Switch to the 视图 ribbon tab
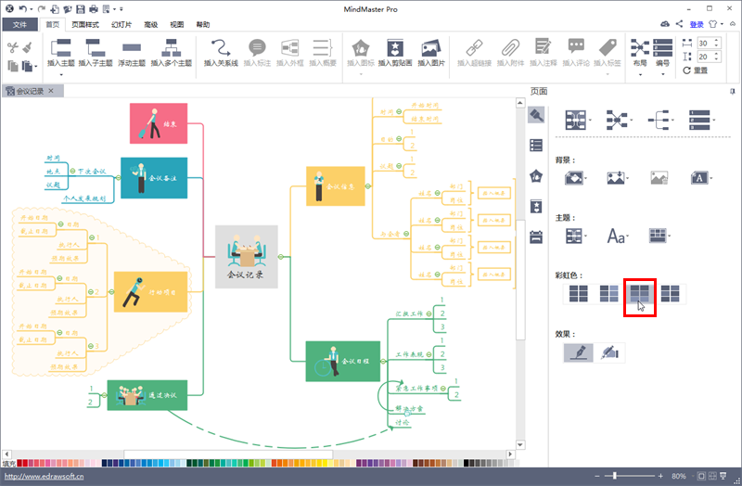Viewport: 742px width, 486px height. 177,25
